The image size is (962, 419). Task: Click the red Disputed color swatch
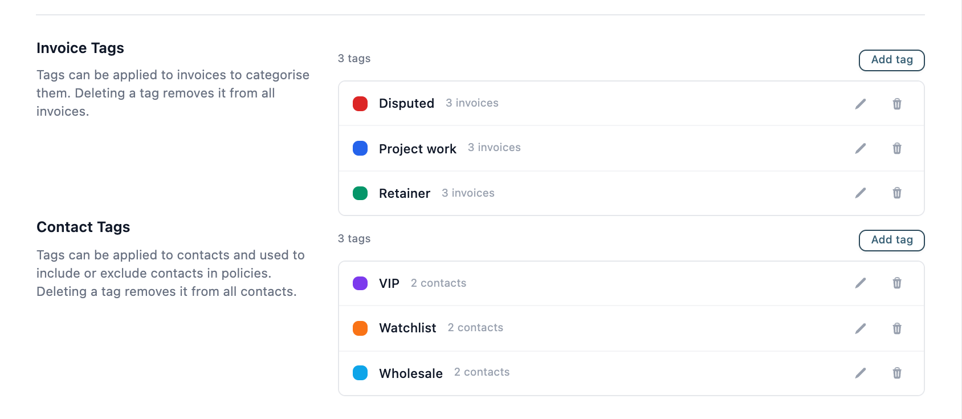pyautogui.click(x=360, y=104)
